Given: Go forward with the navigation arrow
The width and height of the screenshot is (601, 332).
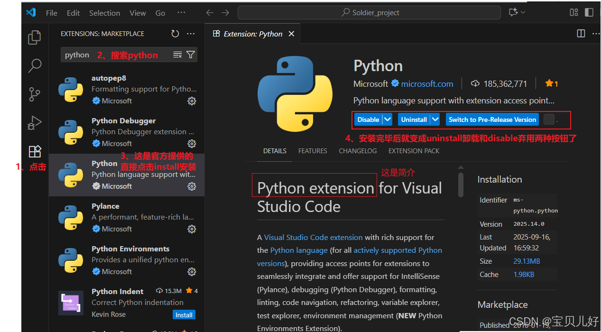Looking at the screenshot, I should point(225,13).
